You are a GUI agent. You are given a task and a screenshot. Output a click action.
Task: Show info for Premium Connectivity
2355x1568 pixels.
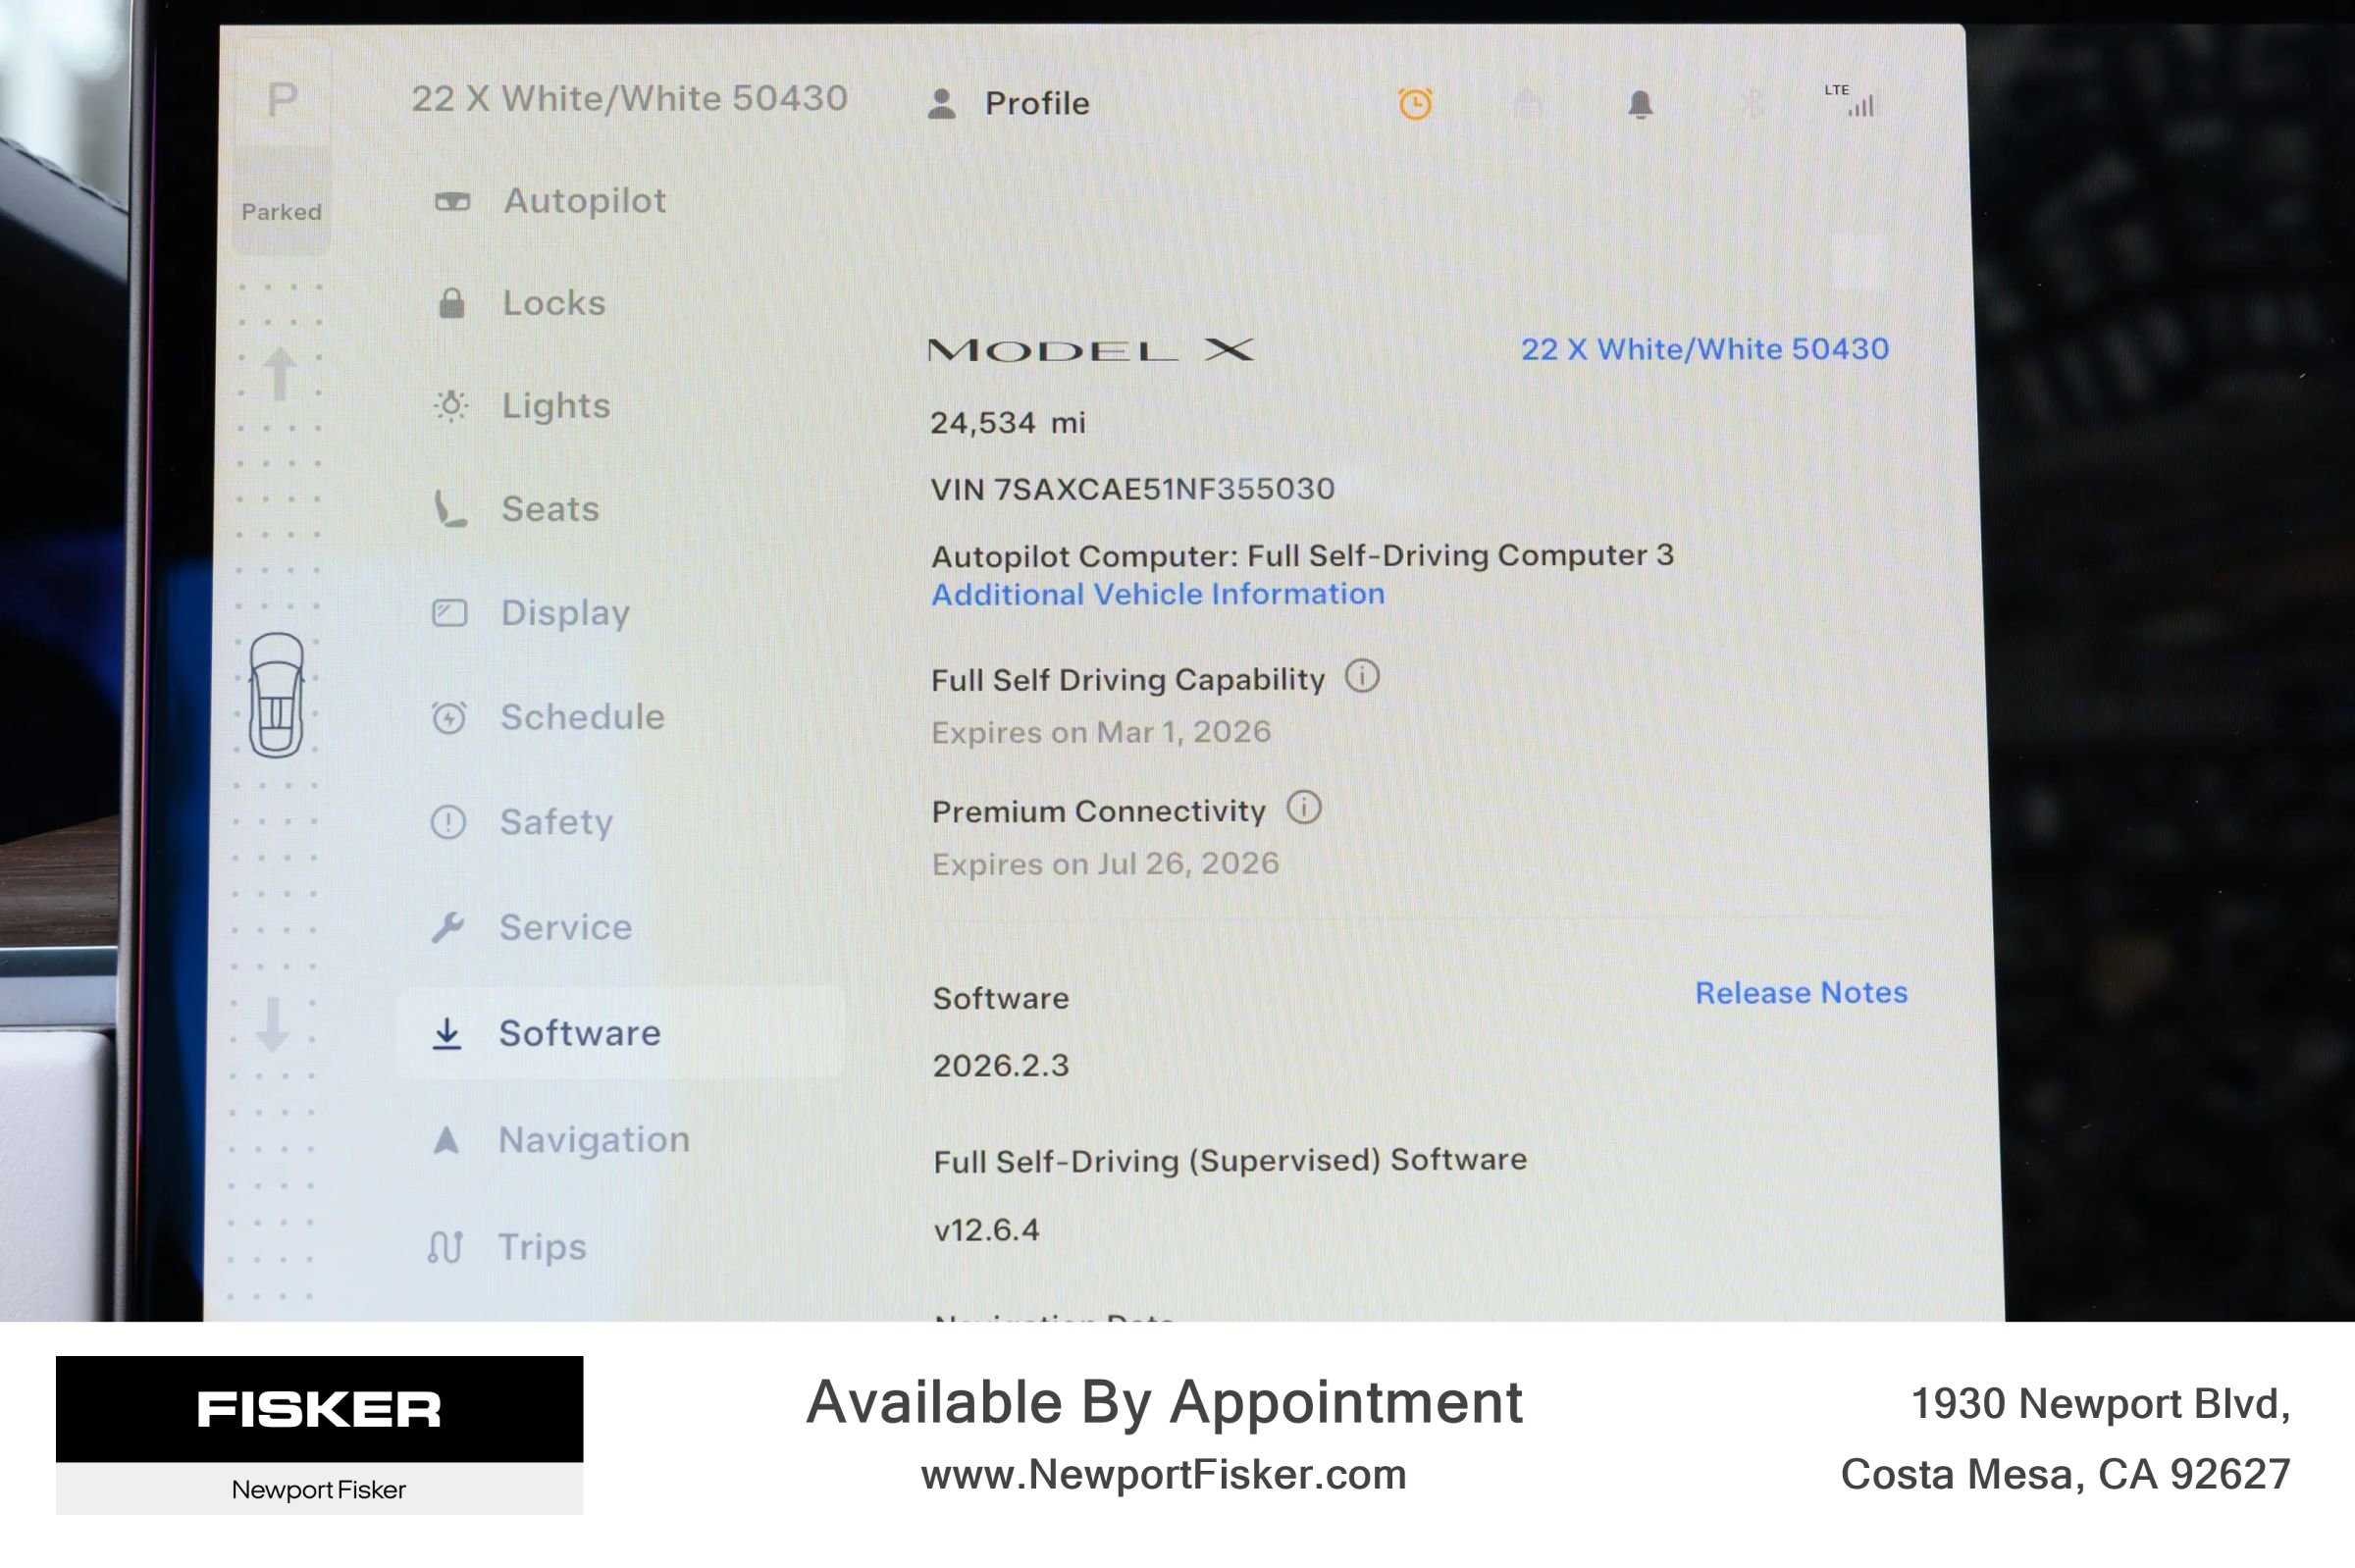click(1303, 807)
